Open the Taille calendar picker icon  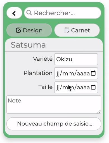coord(93,87)
